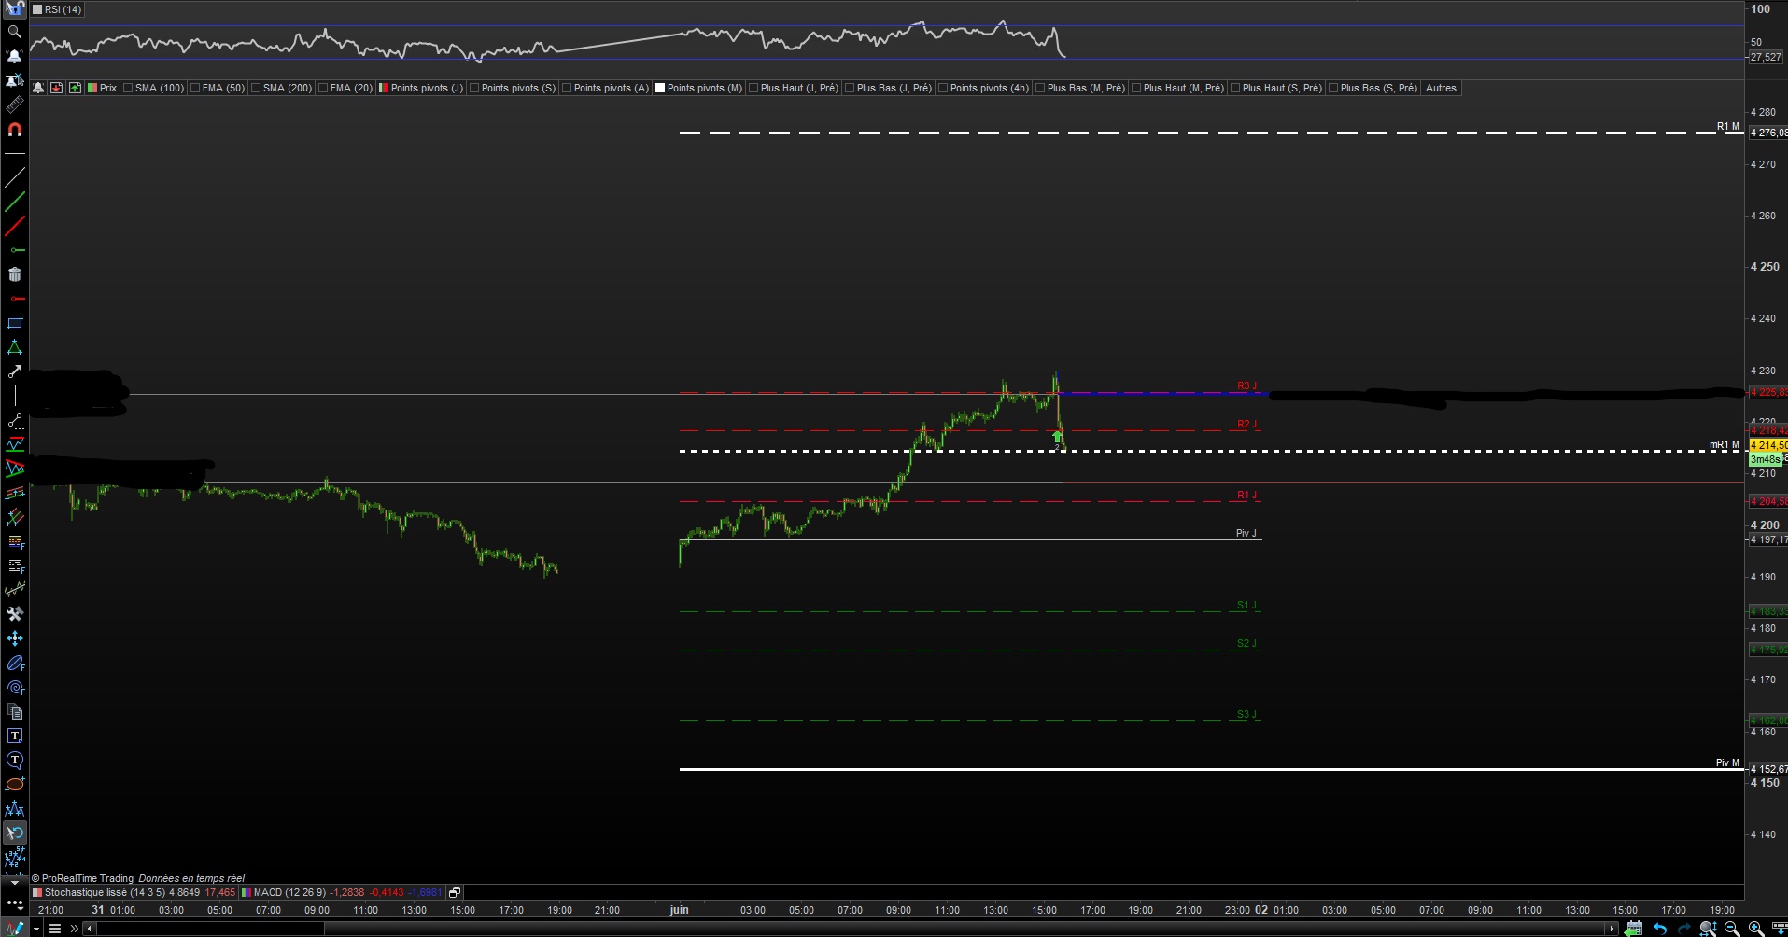Expand more drawing tools arrow in sidebar
The height and width of the screenshot is (937, 1788).
click(15, 881)
